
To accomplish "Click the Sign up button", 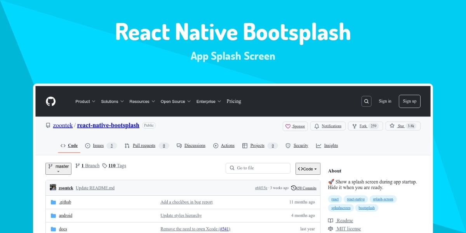I will click(409, 101).
